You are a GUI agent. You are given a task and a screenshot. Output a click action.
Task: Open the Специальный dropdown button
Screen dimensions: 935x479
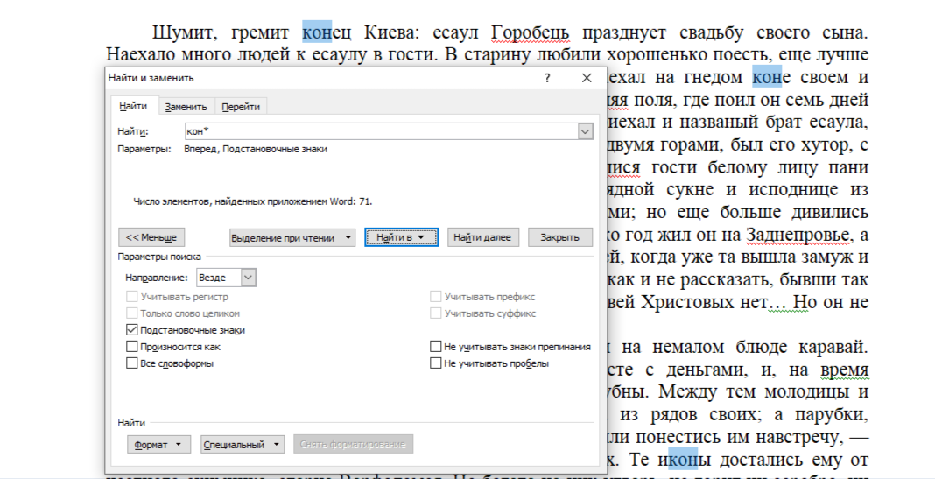coord(243,444)
